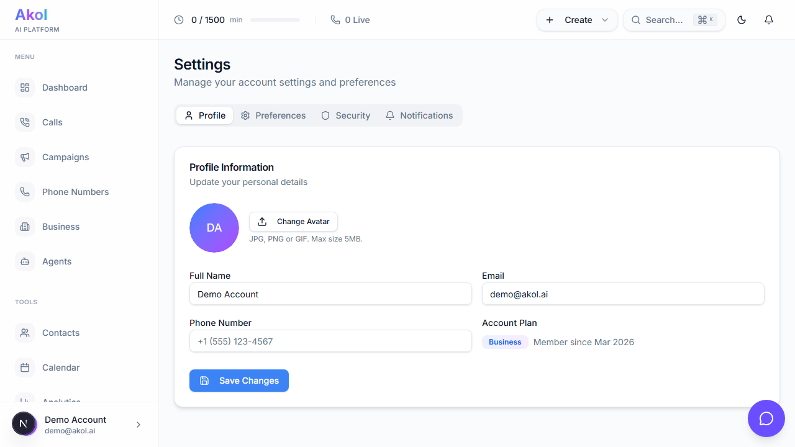Screen dimensions: 795x447
Task: Expand the Create dropdown
Action: (x=577, y=20)
